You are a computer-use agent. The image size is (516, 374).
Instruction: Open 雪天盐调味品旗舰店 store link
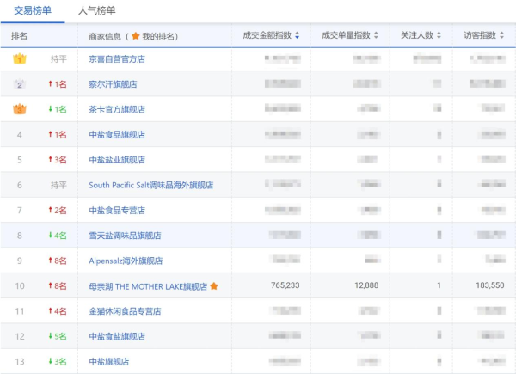click(125, 236)
